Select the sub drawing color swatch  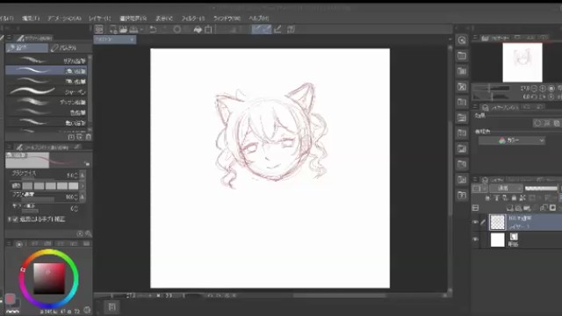tap(16, 303)
